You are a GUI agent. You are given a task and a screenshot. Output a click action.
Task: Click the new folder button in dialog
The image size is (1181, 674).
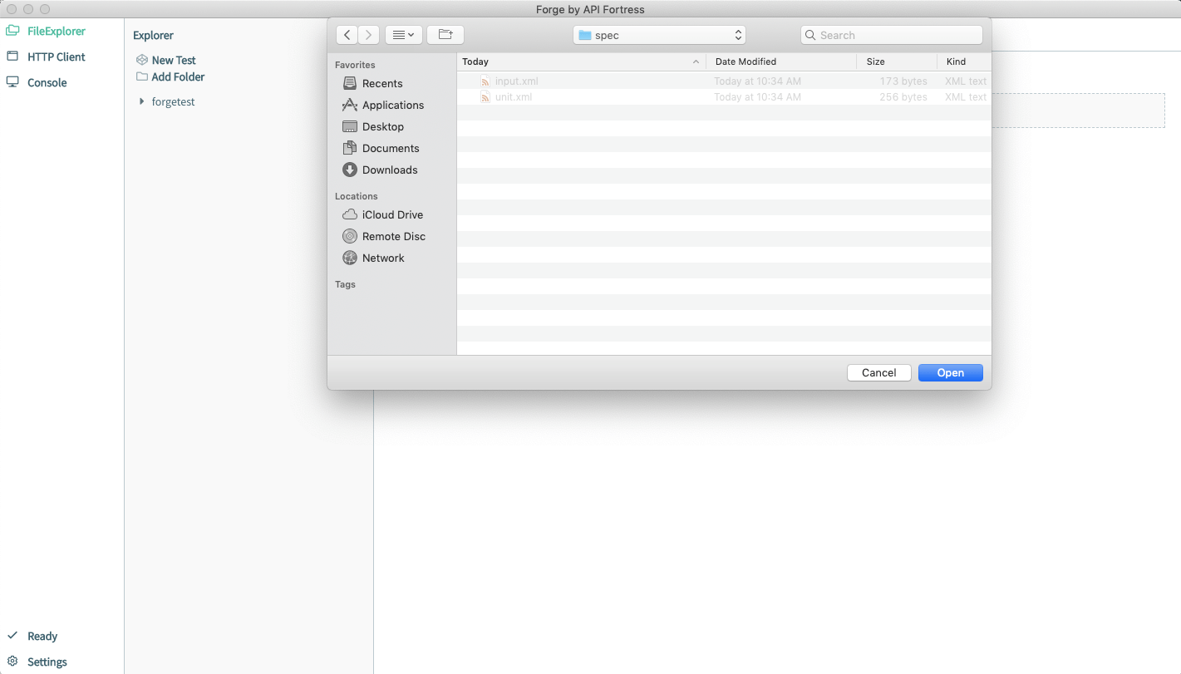445,35
